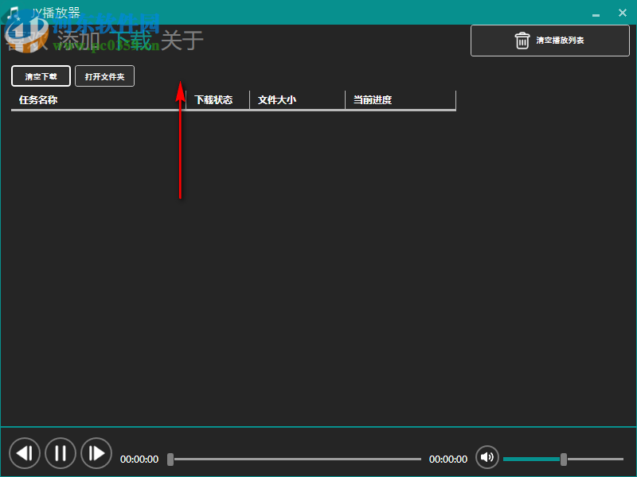Click the 清空下载 button
The height and width of the screenshot is (477, 637).
pos(41,76)
